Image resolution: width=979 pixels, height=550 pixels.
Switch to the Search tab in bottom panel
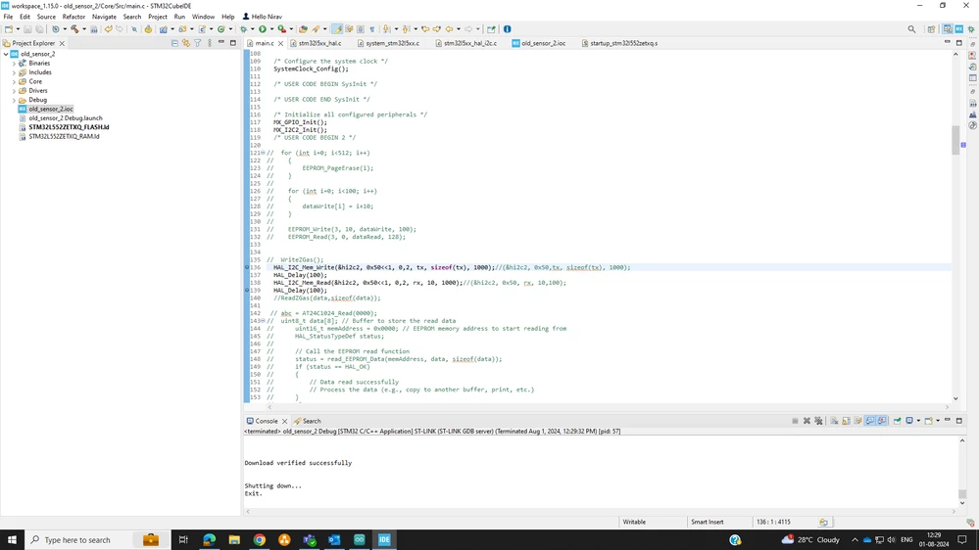(x=307, y=421)
